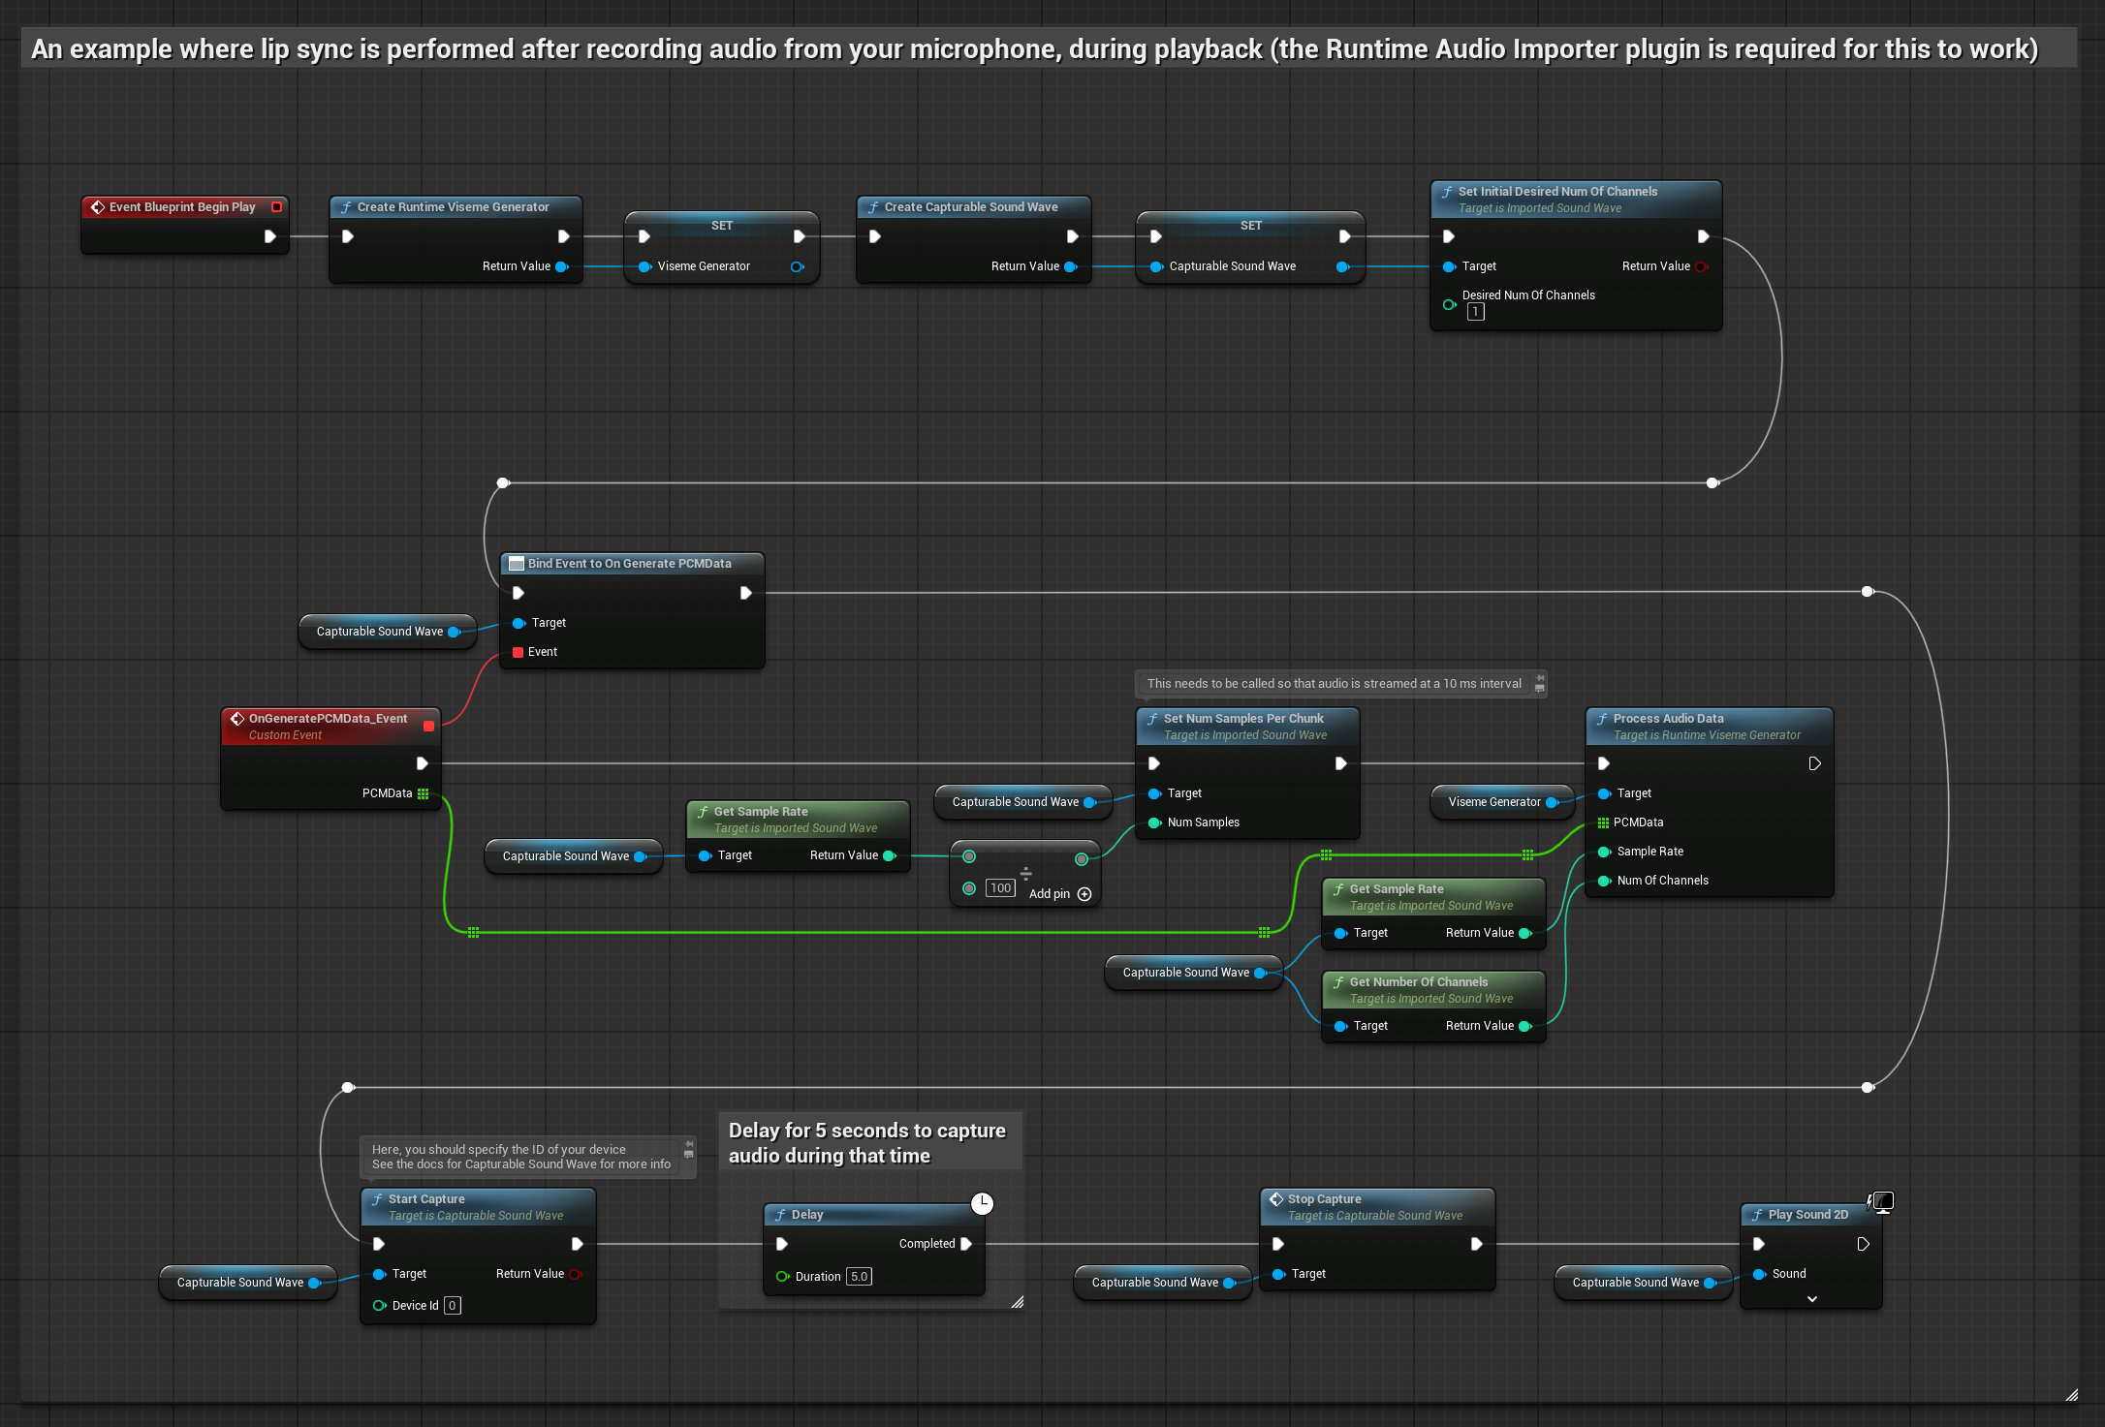The height and width of the screenshot is (1427, 2105).
Task: Click the Return Value pin of Get Number Of Channels
Action: tap(1524, 1026)
